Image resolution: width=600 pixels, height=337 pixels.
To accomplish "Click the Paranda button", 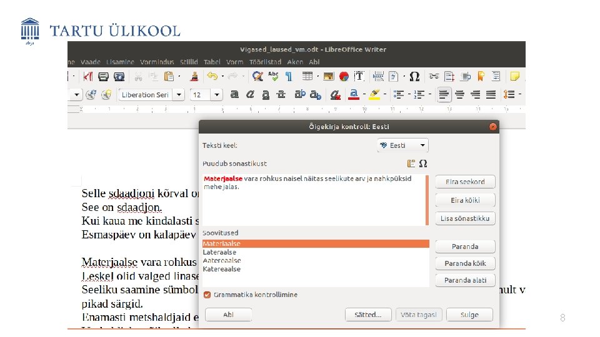I will tap(465, 247).
